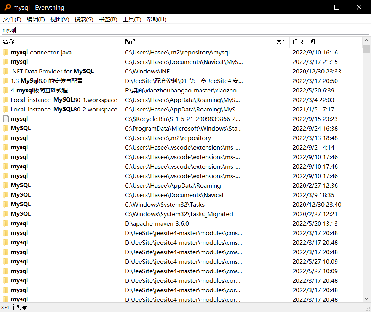Click the search box containing mysql
371x312 pixels.
[x=185, y=30]
